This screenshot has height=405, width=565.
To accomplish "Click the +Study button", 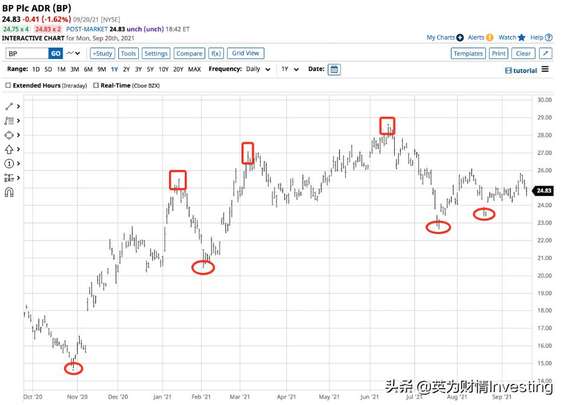I will [x=103, y=54].
